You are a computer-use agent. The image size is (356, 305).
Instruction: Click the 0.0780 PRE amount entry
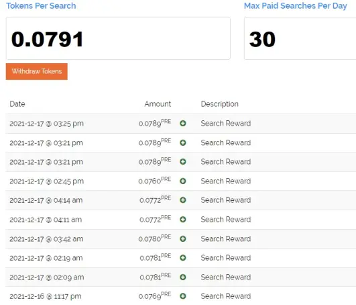pos(155,238)
